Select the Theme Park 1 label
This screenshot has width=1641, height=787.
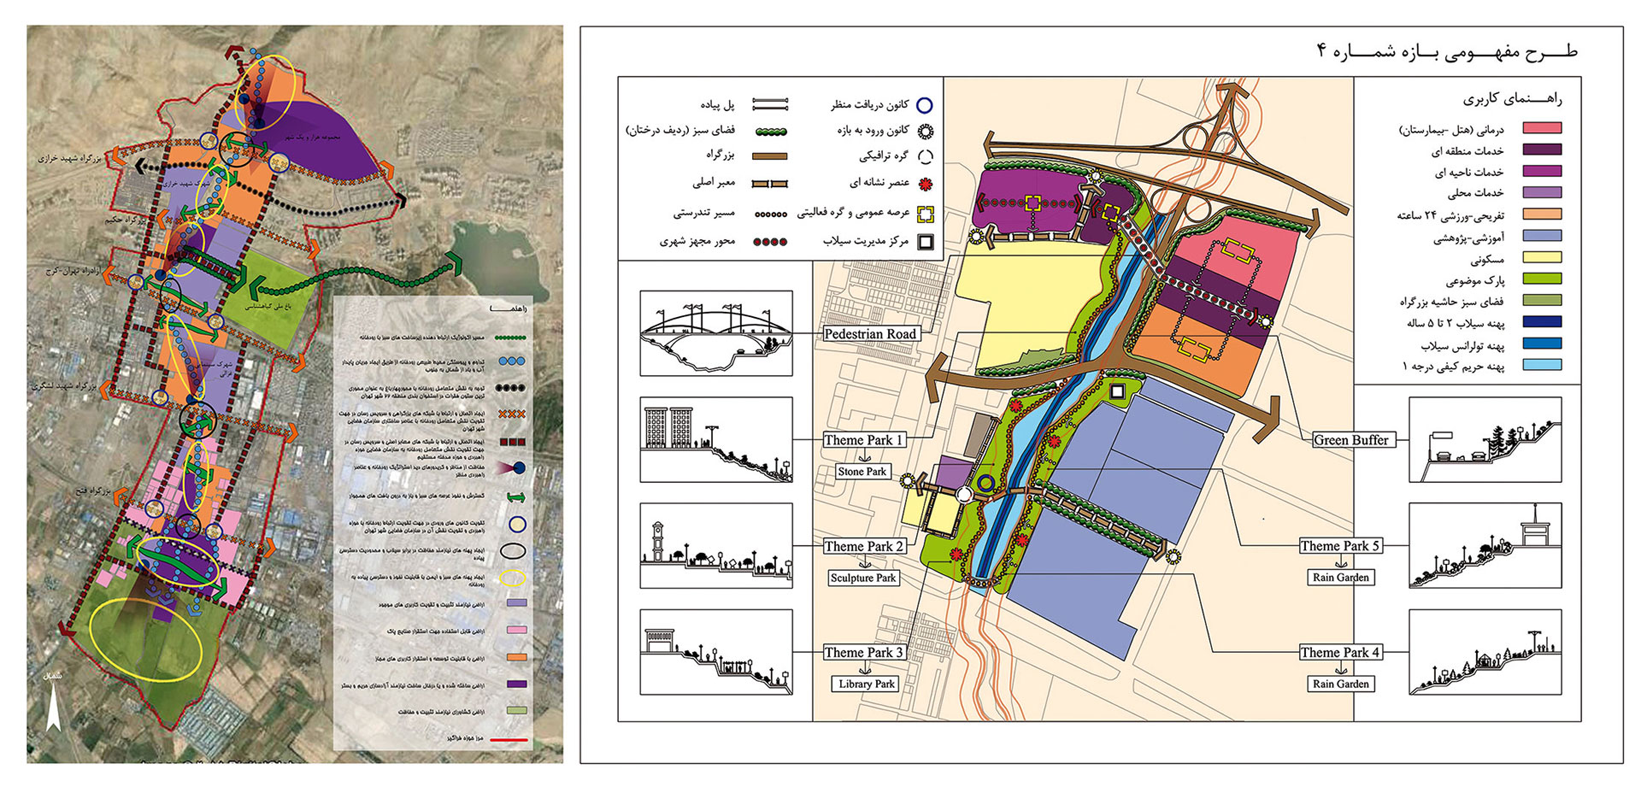[x=862, y=440]
